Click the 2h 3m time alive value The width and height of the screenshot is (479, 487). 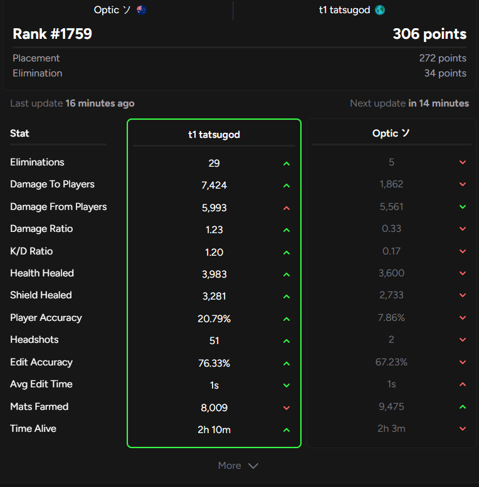point(391,429)
